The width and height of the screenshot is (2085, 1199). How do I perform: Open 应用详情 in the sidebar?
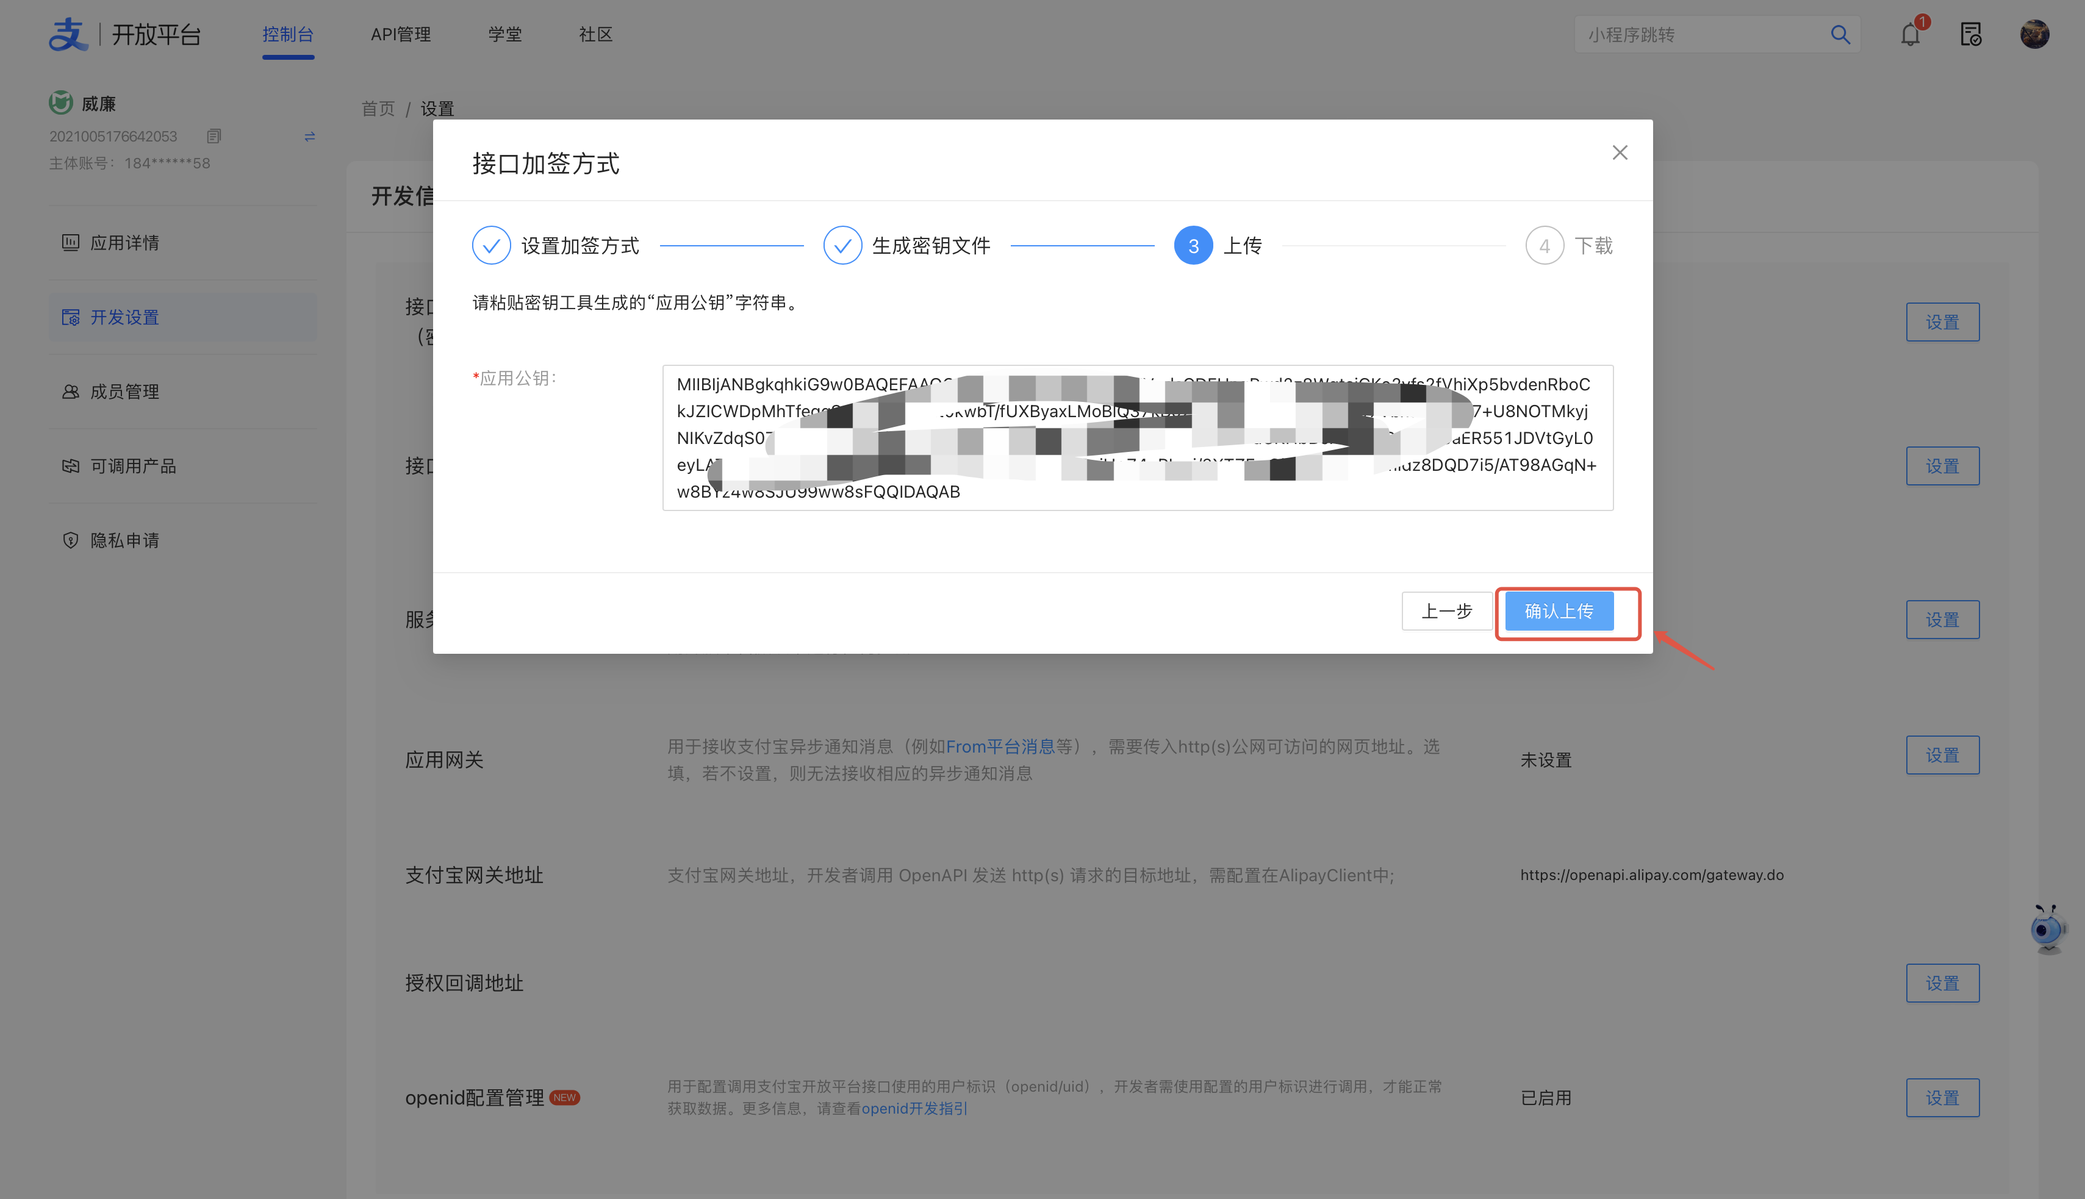point(183,243)
